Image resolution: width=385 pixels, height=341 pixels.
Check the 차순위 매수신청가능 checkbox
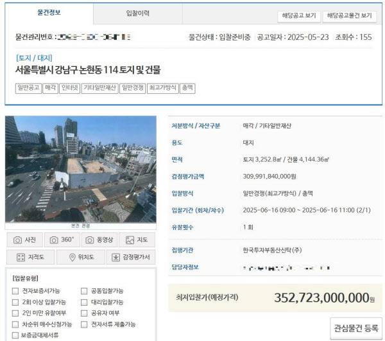coord(15,324)
